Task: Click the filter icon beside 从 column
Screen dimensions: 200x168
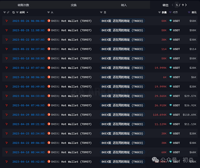Action: click(48, 13)
